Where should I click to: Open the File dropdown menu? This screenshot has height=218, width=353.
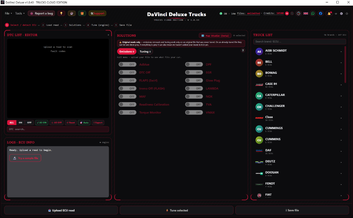pyautogui.click(x=8, y=13)
